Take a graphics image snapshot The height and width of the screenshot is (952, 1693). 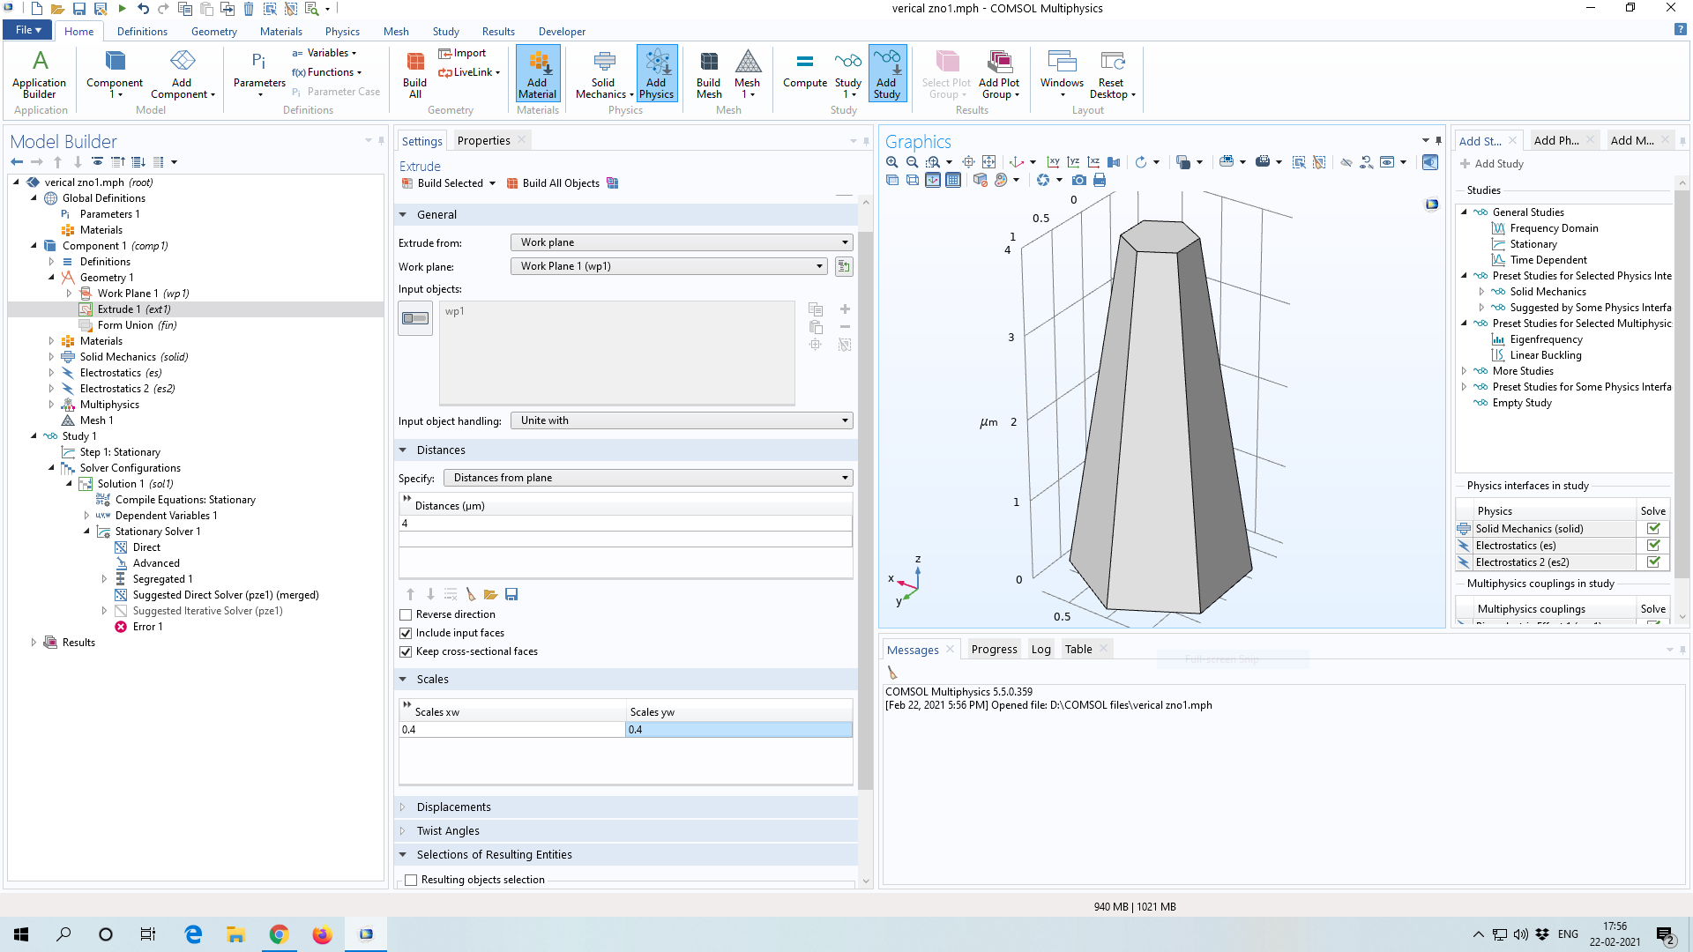[x=1078, y=180]
